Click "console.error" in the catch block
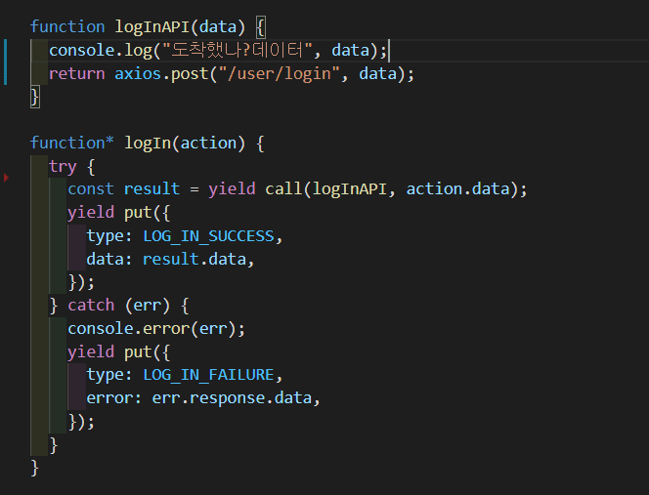 pyautogui.click(x=128, y=329)
